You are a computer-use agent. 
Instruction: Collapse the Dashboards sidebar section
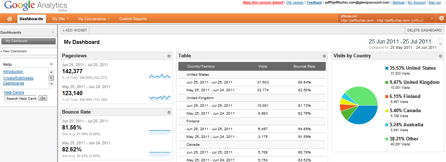pos(53,32)
